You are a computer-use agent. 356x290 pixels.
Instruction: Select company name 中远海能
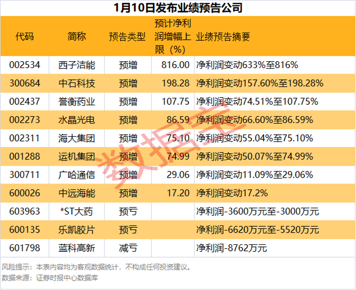[76, 193]
